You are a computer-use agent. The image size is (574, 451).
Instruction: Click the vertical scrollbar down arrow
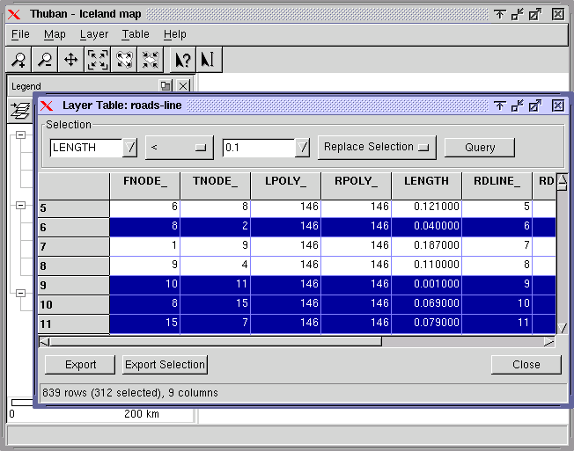(x=562, y=328)
